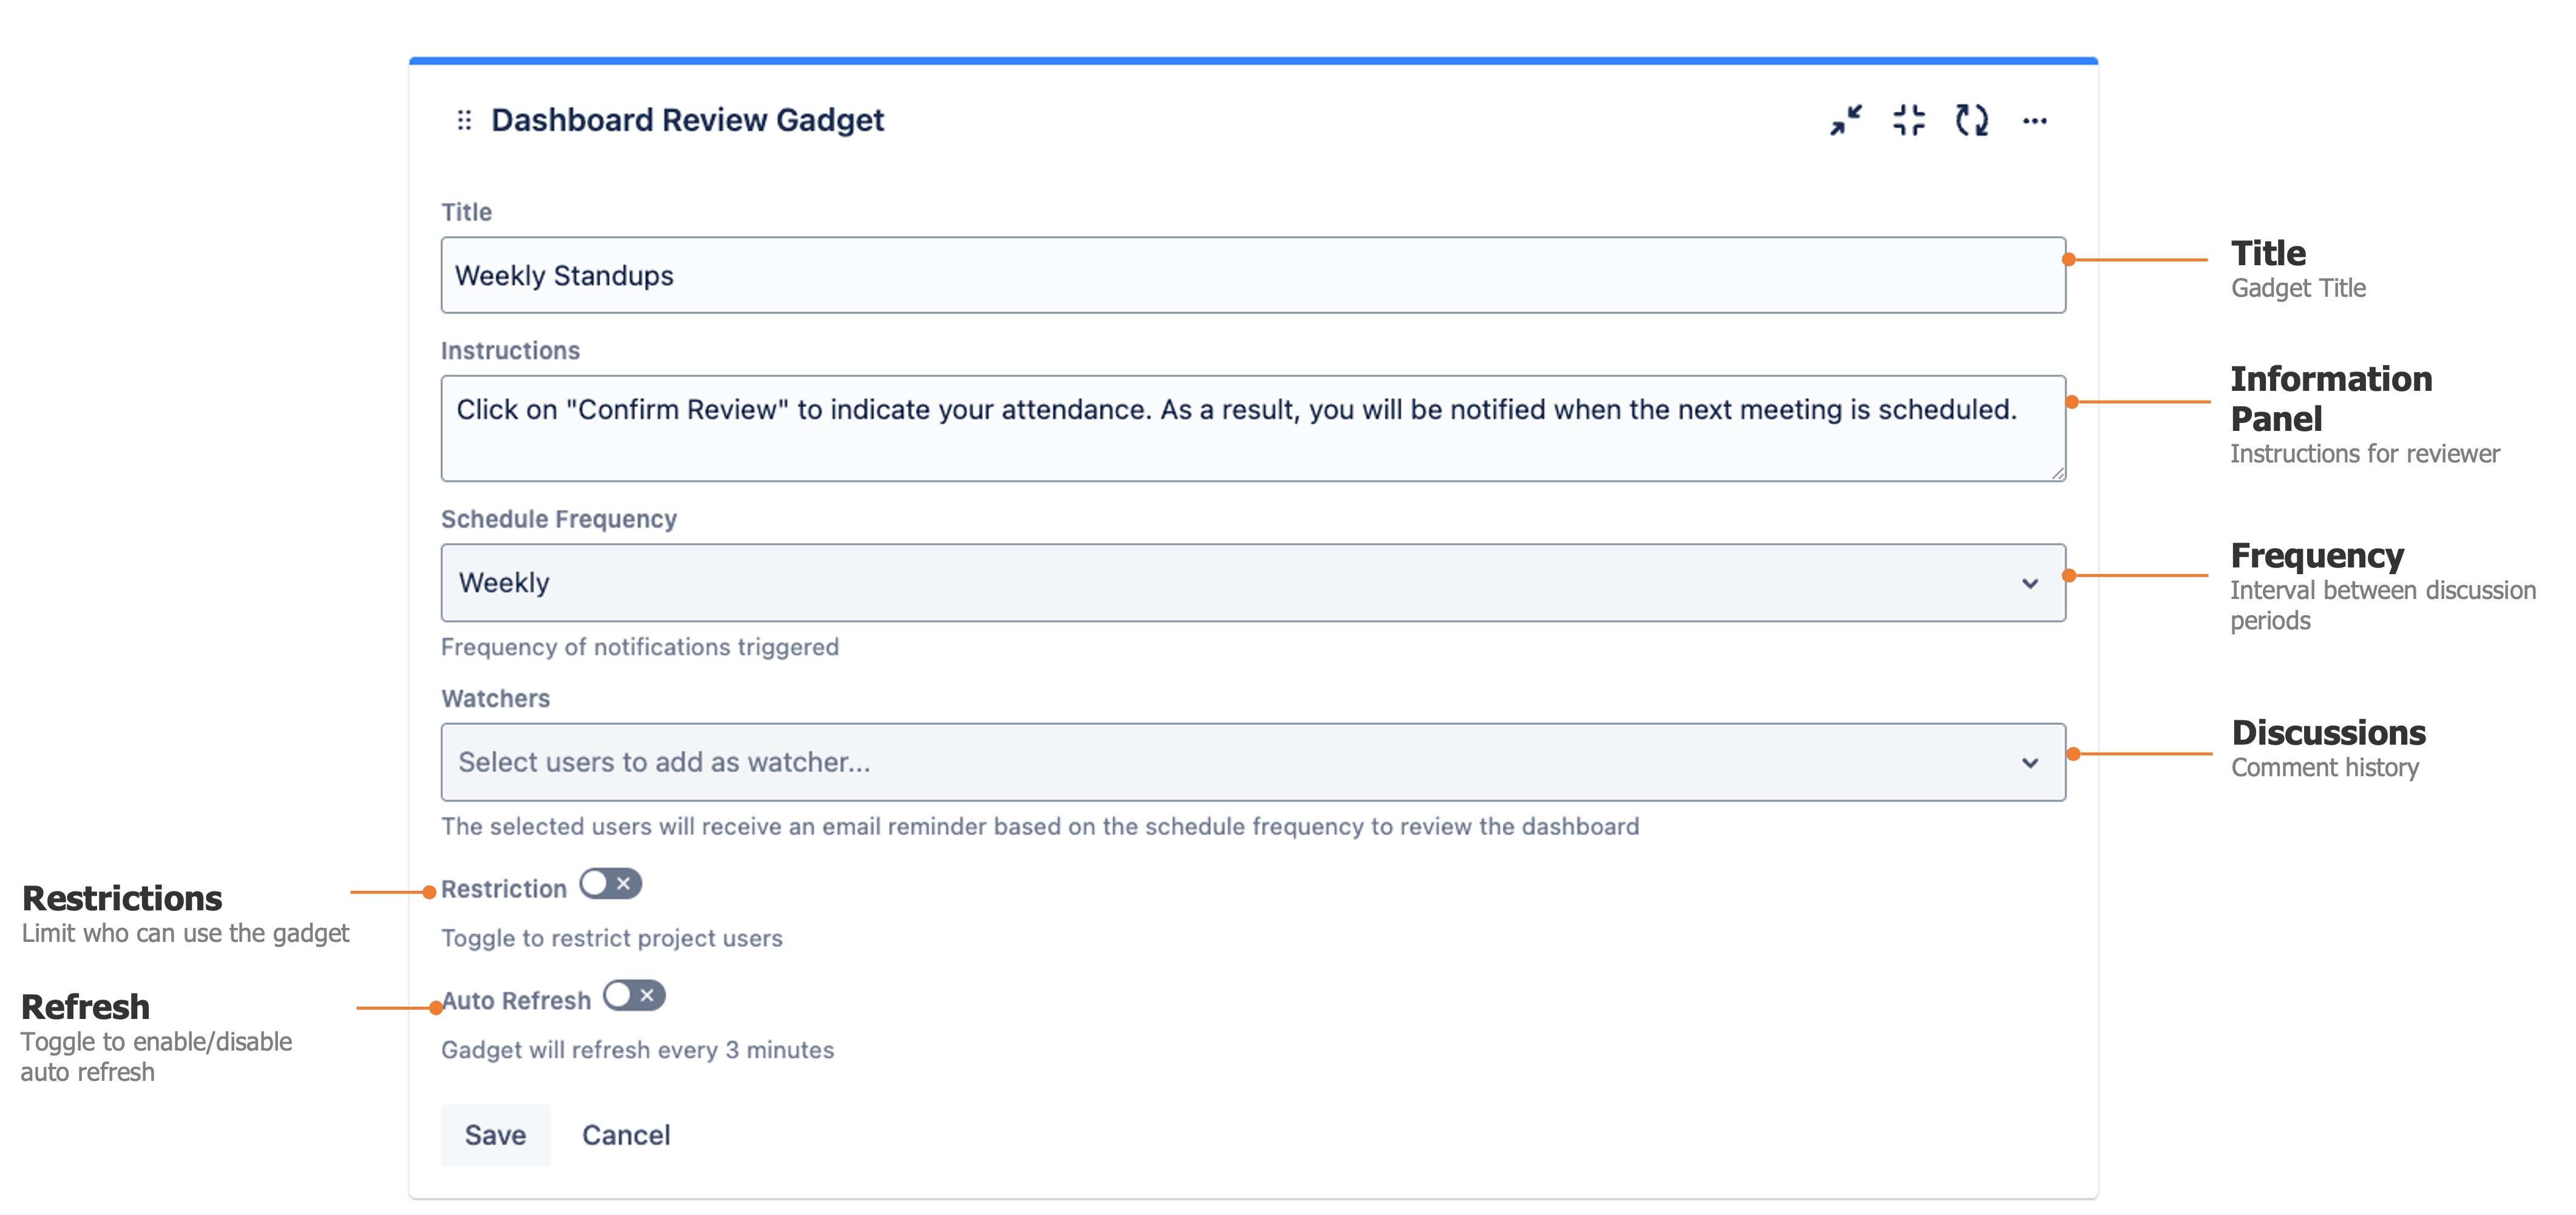The height and width of the screenshot is (1215, 2576).
Task: Toggle restriction for project users
Action: coord(610,884)
